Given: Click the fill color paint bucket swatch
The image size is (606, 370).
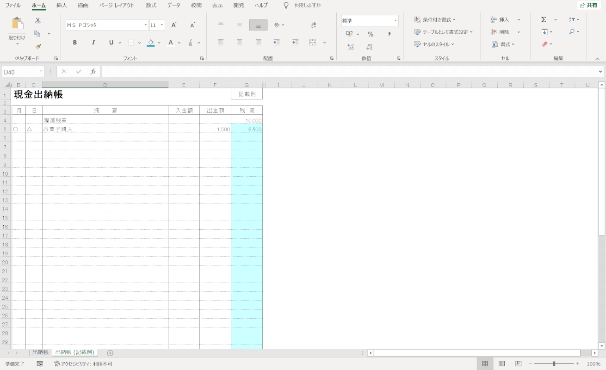Looking at the screenshot, I should [150, 43].
